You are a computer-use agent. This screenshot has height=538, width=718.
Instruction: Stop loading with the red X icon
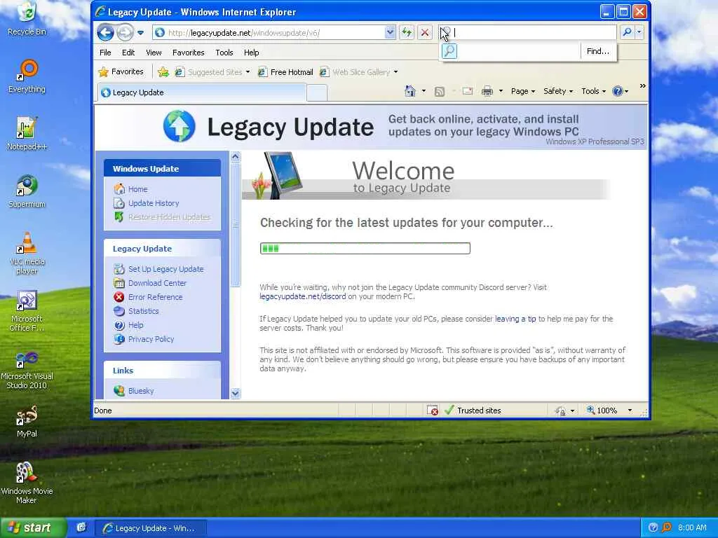pos(425,32)
